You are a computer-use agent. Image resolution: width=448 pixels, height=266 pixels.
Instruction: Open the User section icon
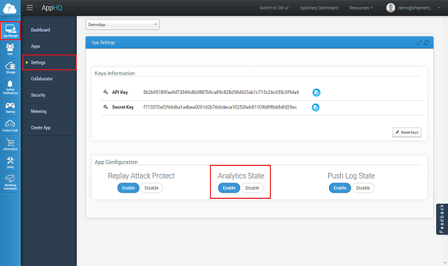pos(10,49)
